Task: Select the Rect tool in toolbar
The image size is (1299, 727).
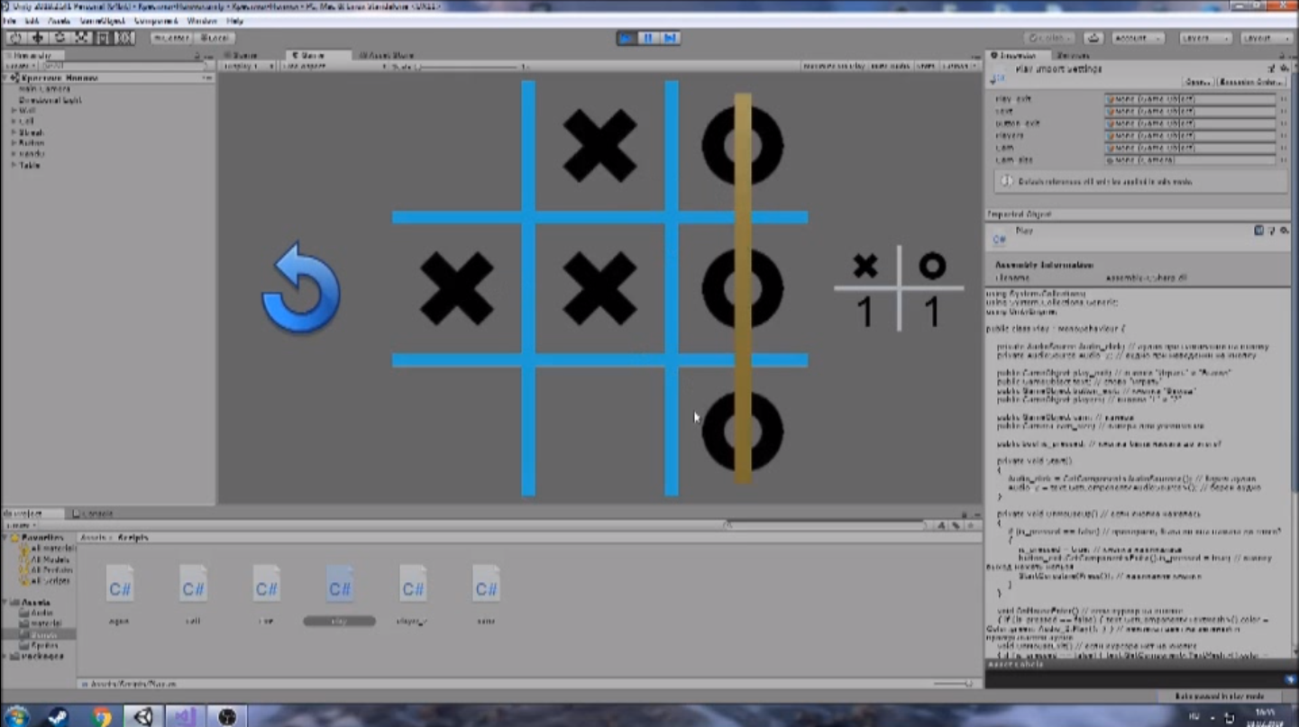Action: (103, 38)
